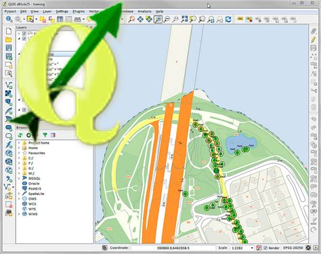Screen dimensions: 321x254
Task: Click Zoom Full extent icon
Action: [184, 19]
